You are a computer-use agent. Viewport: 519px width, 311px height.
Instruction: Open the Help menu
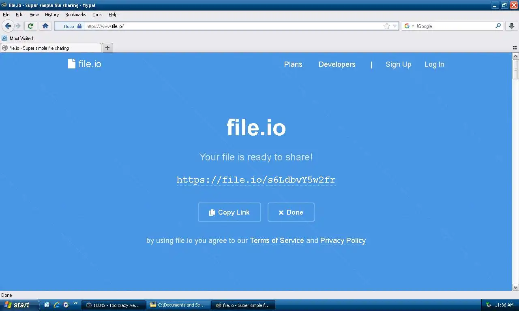[x=113, y=15]
